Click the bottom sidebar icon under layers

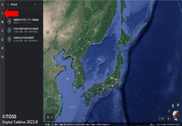(x=2, y=57)
